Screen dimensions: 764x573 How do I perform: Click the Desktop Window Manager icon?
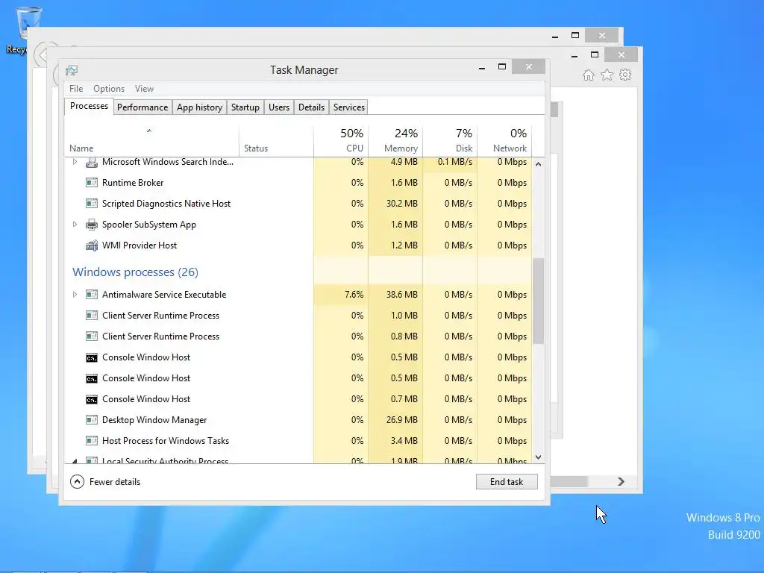[x=92, y=420]
